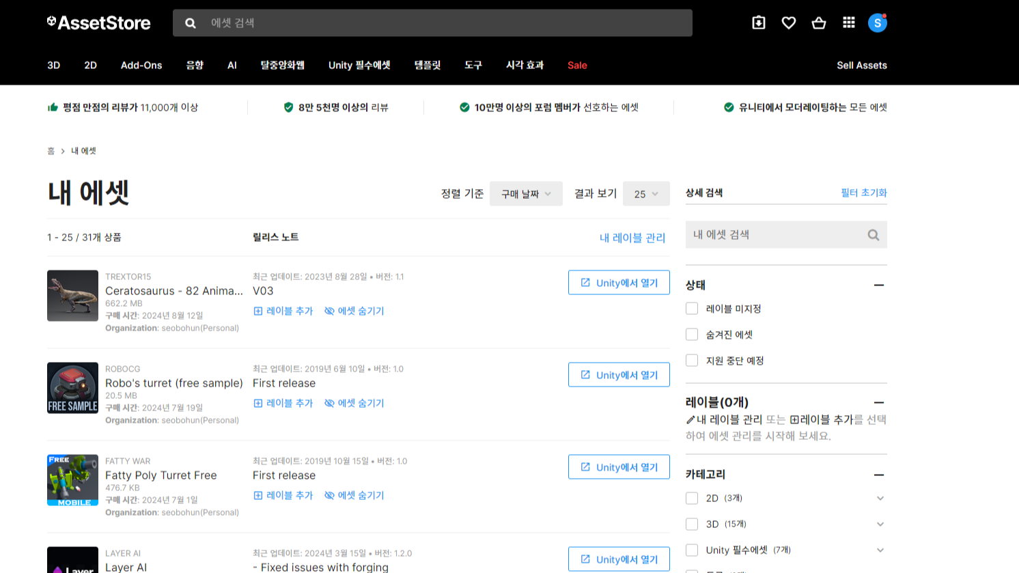Check the 지원 중단 예정 checkbox

(692, 361)
